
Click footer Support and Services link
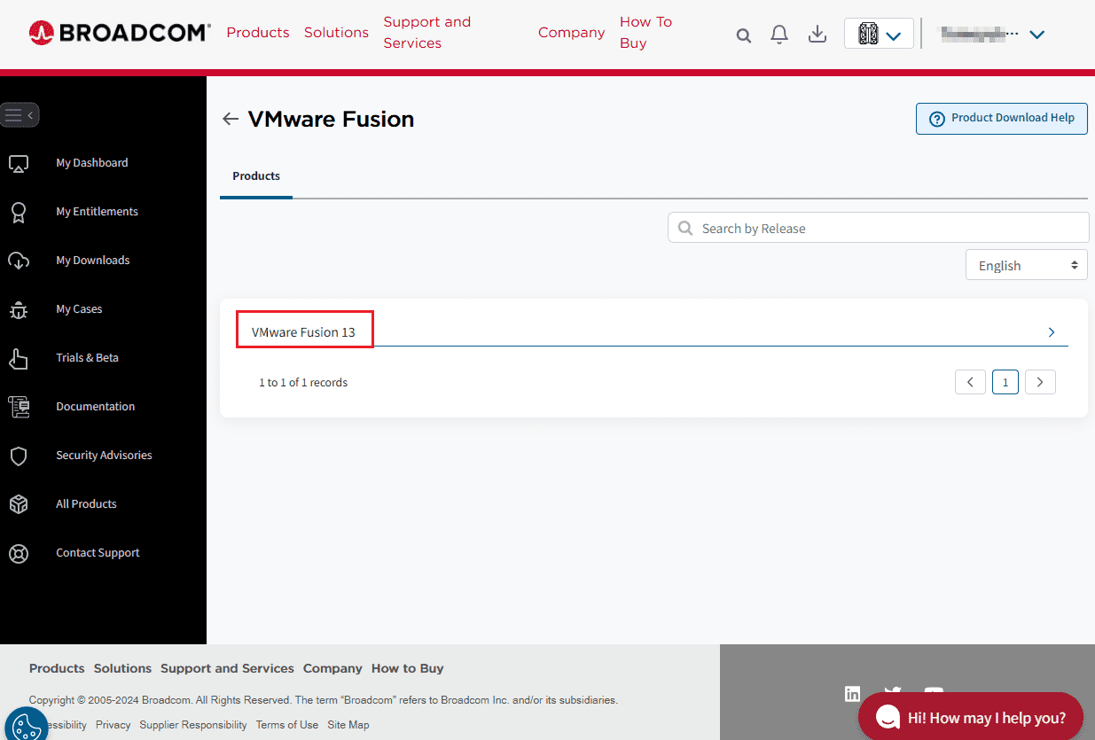pyautogui.click(x=227, y=668)
